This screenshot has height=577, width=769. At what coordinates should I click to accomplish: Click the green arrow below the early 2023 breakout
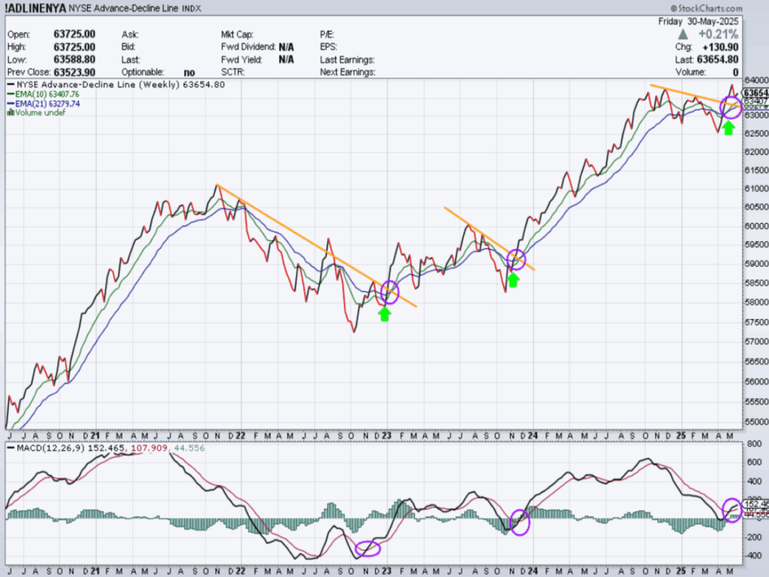(384, 313)
